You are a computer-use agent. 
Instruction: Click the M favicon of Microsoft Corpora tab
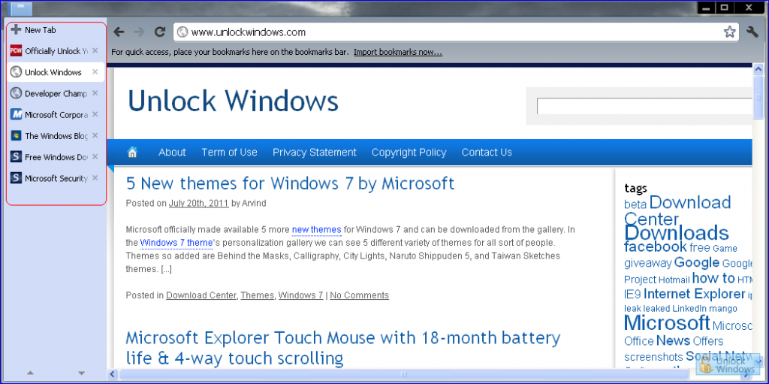coord(17,114)
